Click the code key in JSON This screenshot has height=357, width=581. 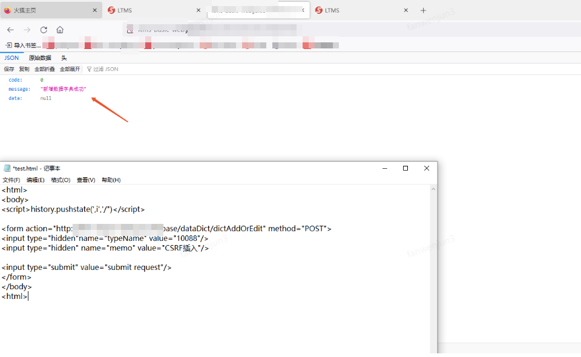(15, 80)
